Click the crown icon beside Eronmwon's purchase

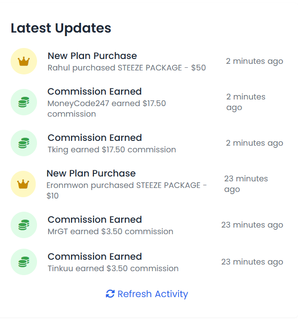point(23,184)
